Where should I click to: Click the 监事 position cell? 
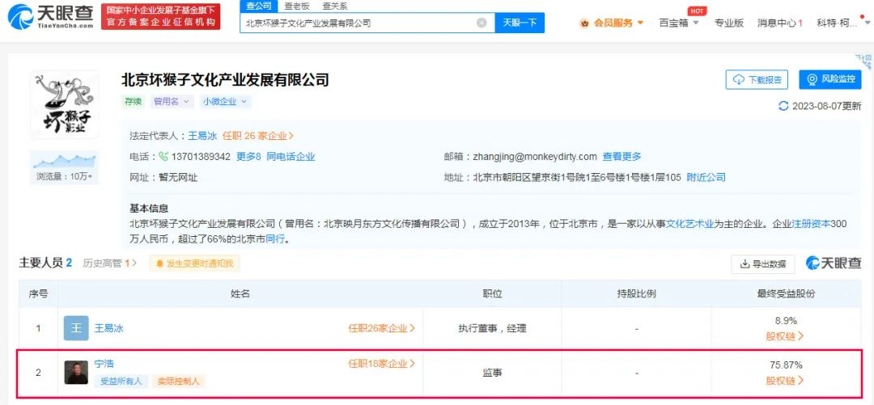[x=492, y=372]
